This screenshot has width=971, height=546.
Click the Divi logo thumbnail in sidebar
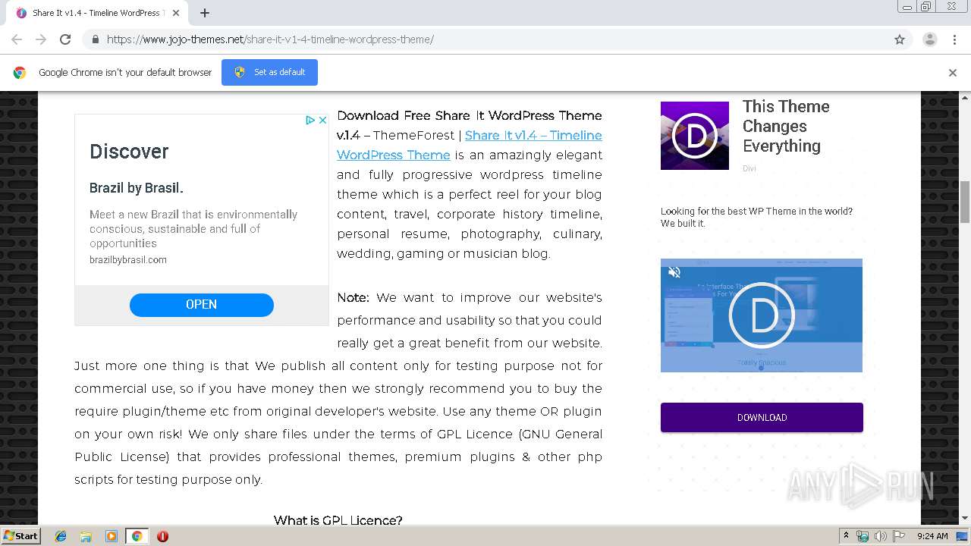pyautogui.click(x=695, y=136)
